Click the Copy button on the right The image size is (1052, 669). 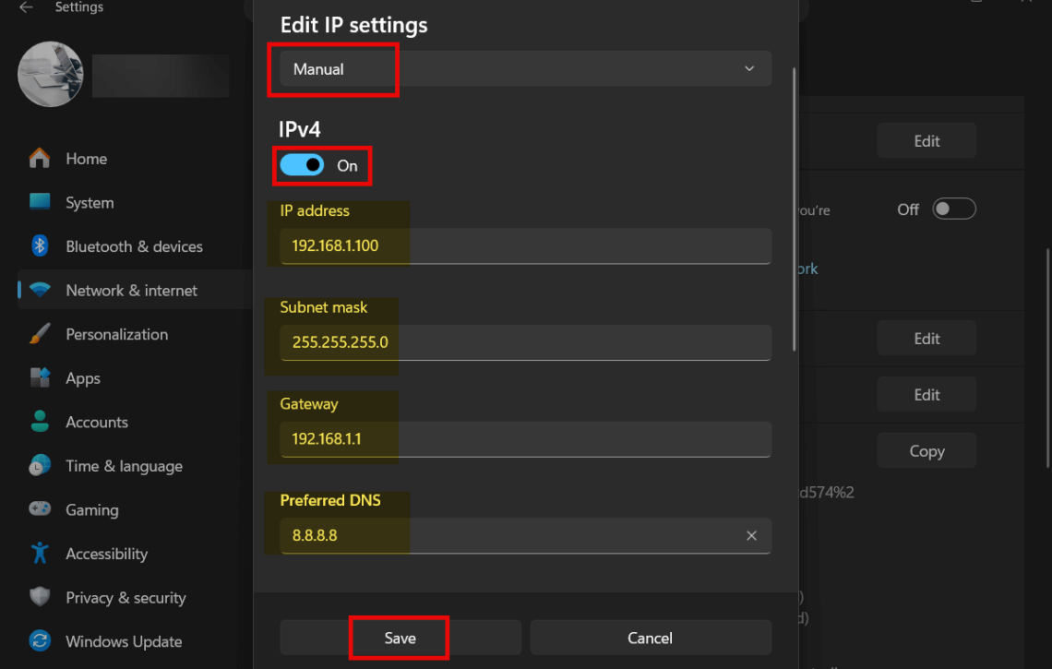click(x=926, y=450)
